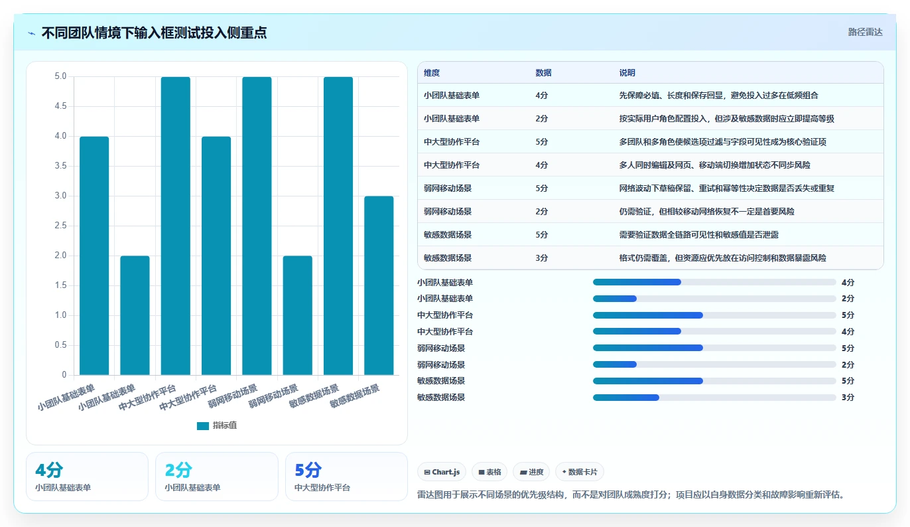Click the 小团队基础表单 chart bar with value 2
Screen dimensions: 910x527
click(135, 315)
